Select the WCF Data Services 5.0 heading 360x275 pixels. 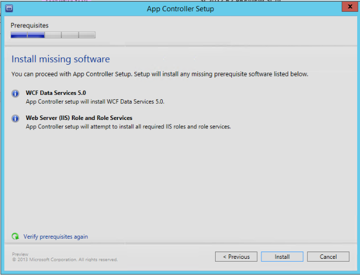56,93
